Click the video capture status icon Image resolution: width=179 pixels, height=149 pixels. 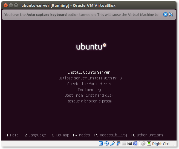[x=130, y=144]
